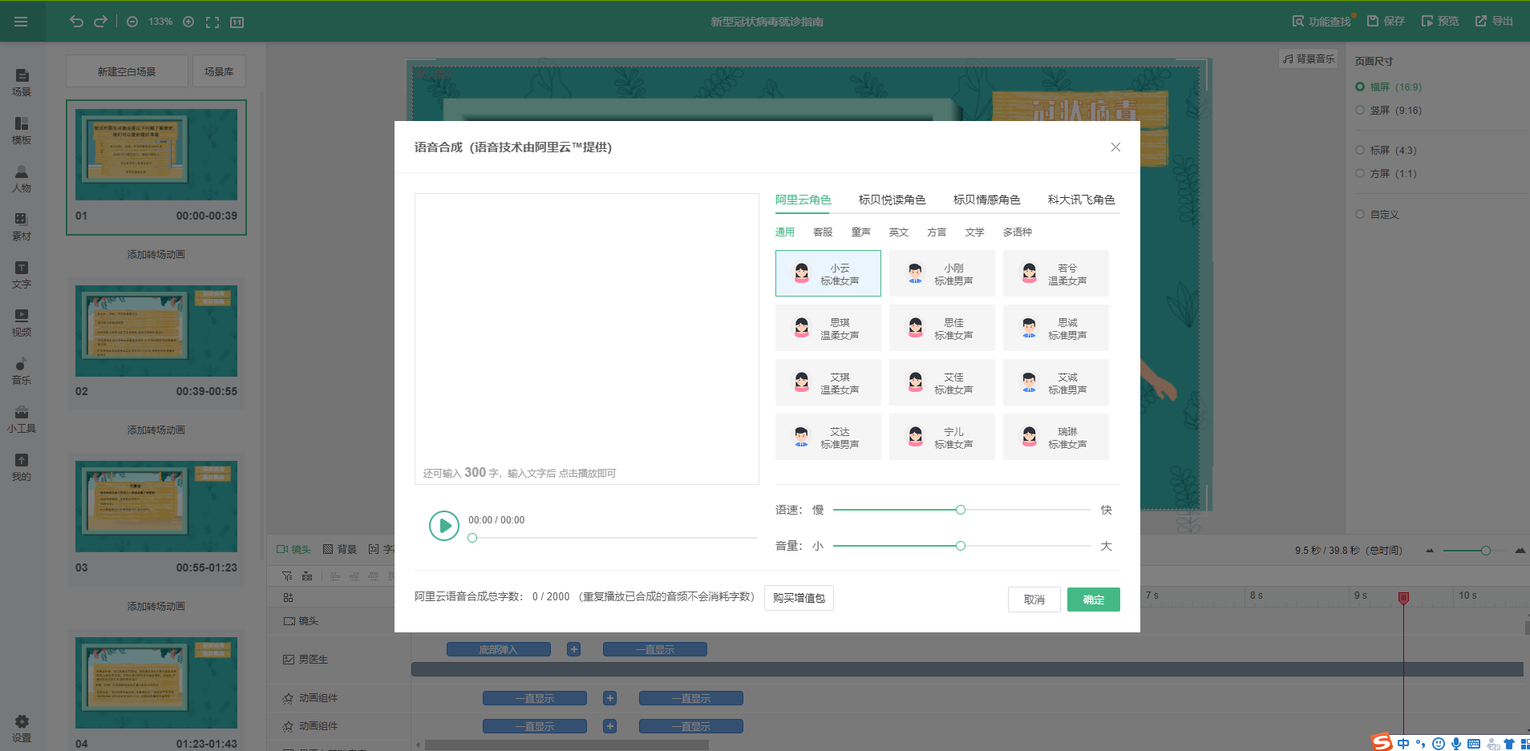Viewport: 1530px width, 751px height.
Task: Open the 场景库 scene library
Action: [x=219, y=71]
